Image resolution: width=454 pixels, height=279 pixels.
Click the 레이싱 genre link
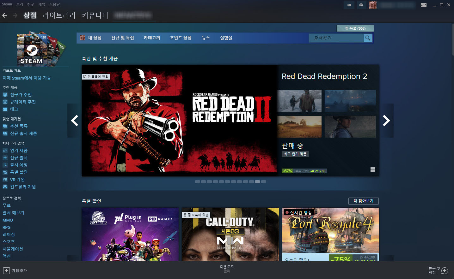tap(9, 234)
